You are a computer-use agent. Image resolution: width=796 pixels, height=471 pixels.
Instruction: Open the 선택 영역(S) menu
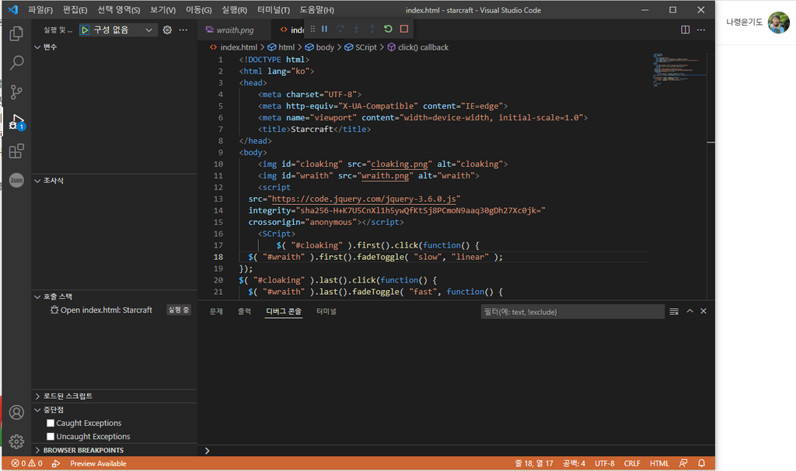click(119, 10)
